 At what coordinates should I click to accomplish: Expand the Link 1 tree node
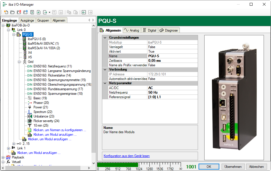(8, 148)
